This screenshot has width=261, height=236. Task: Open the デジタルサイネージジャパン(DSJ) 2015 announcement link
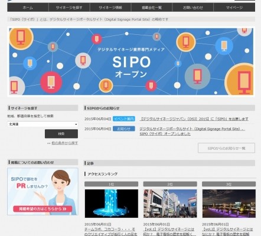(194, 119)
